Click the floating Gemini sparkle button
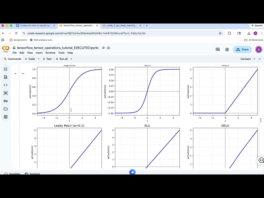264x198 pixels. 132,172
